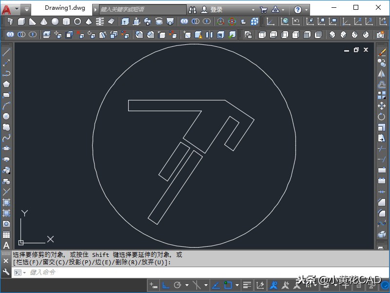Expand the Help question mark dropdown
Image resolution: width=390 pixels, height=293 pixels.
pyautogui.click(x=307, y=9)
